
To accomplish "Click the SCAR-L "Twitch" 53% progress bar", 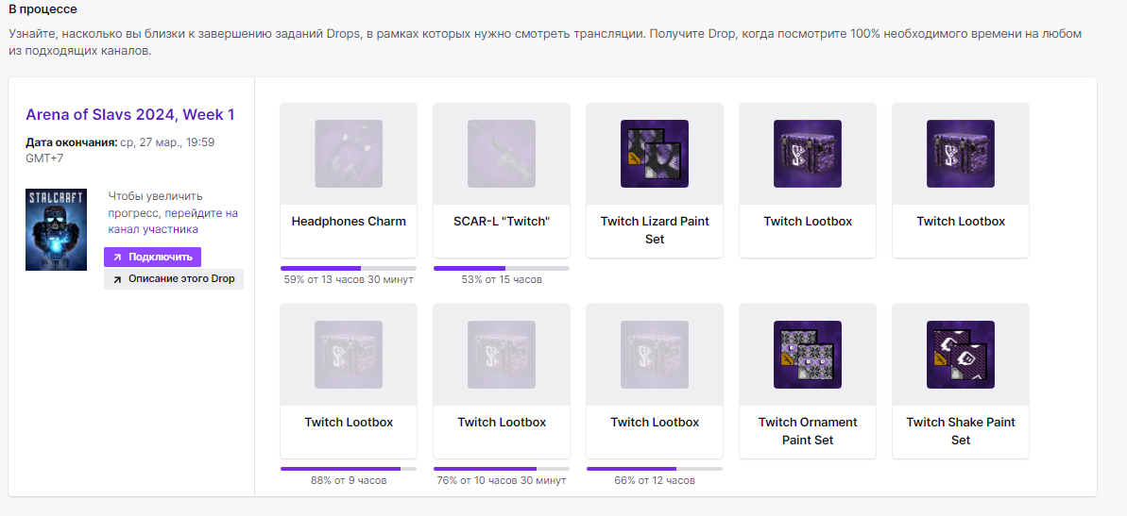I will click(x=502, y=268).
